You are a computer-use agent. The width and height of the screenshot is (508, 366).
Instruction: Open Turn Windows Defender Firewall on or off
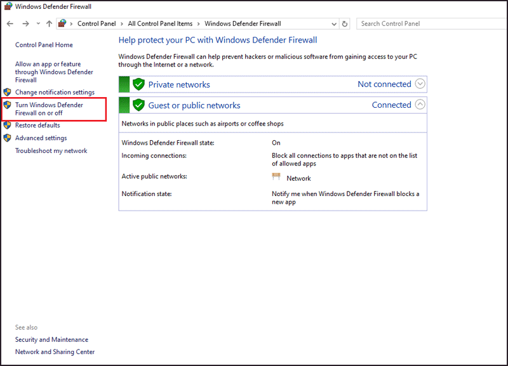49,109
